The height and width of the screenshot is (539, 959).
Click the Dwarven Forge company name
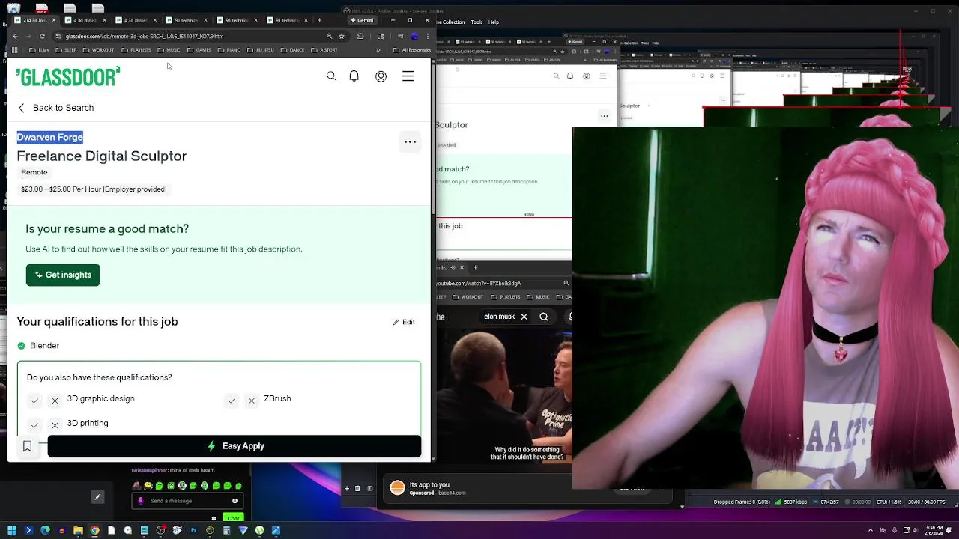click(49, 137)
